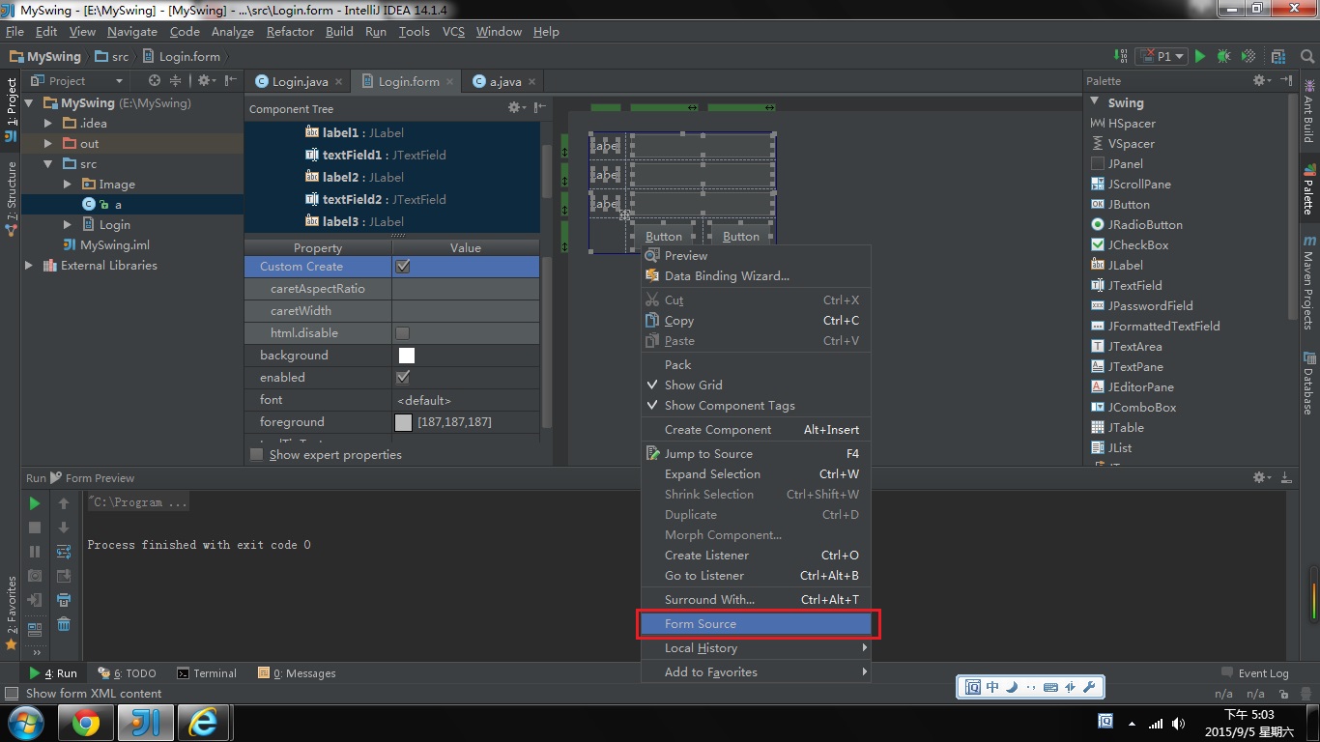The image size is (1320, 742).
Task: Click the Dump Threads camera icon
Action: (x=35, y=576)
